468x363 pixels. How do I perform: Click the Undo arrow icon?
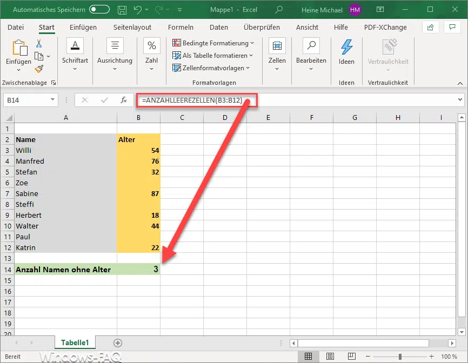pyautogui.click(x=138, y=10)
